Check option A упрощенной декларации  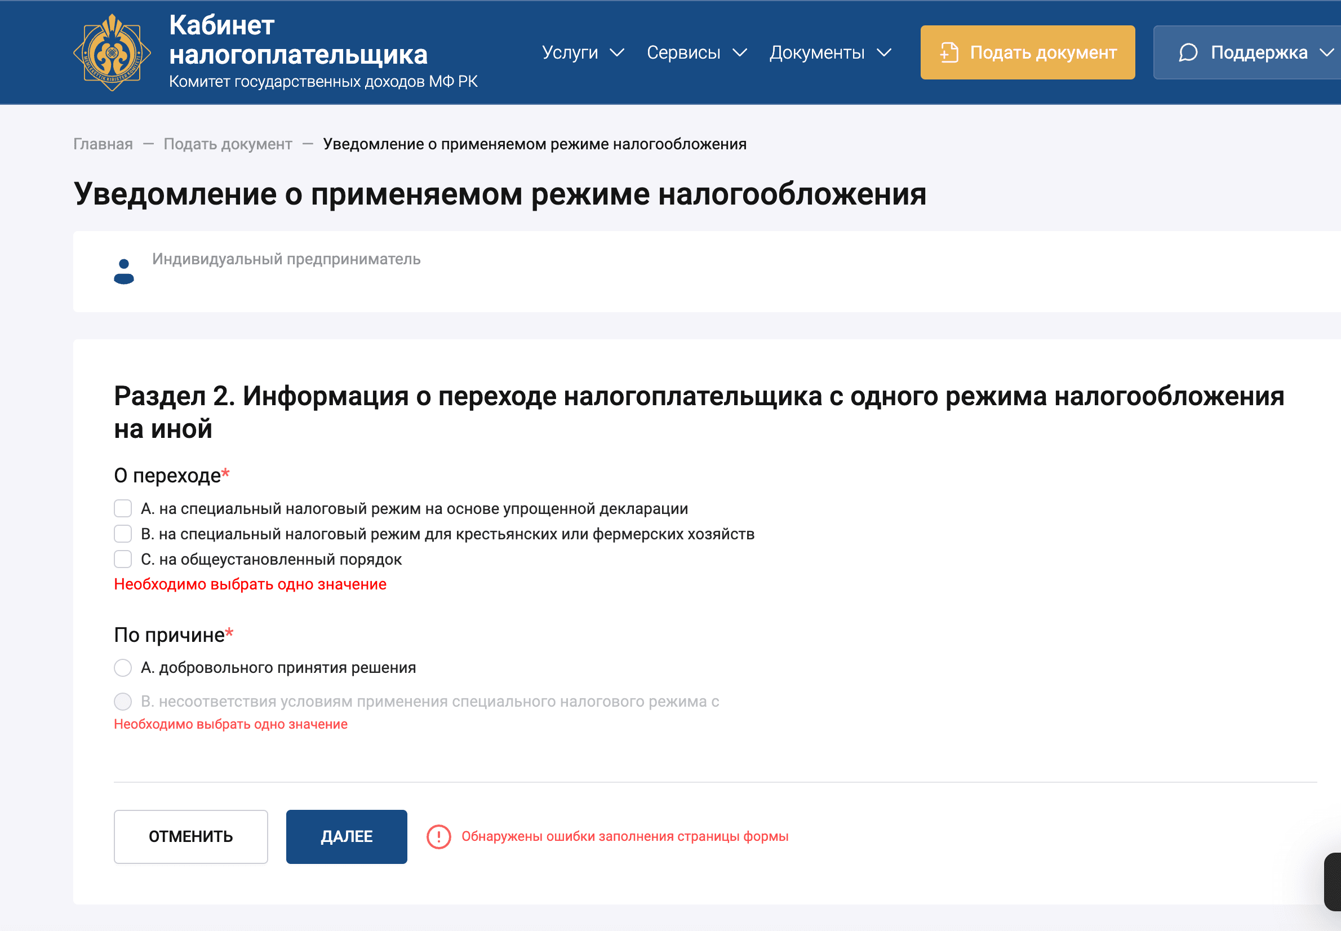pos(122,508)
